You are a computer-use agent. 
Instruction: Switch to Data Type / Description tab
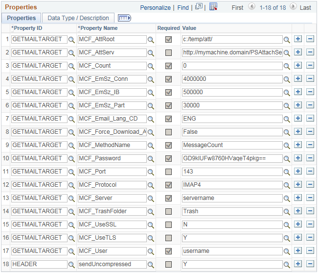[x=78, y=18]
